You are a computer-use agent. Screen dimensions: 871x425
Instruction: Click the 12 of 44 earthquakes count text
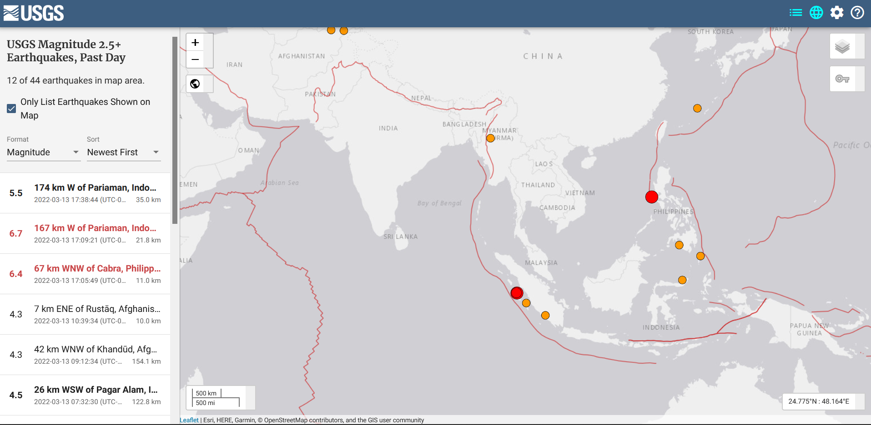pyautogui.click(x=76, y=80)
